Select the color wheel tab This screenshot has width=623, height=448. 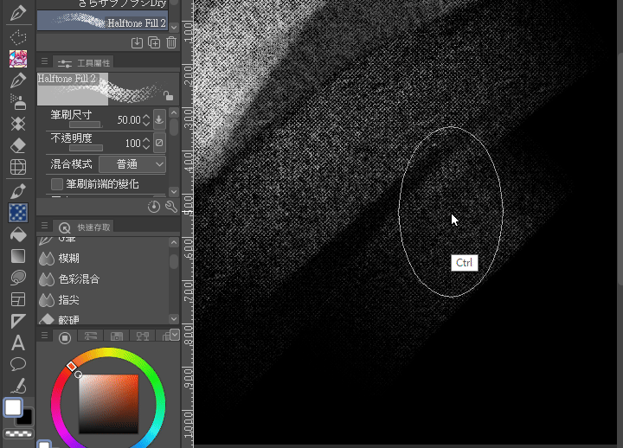[x=65, y=337]
